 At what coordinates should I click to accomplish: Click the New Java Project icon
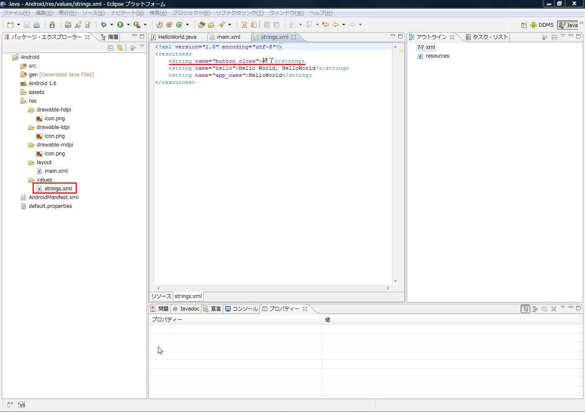click(x=160, y=25)
